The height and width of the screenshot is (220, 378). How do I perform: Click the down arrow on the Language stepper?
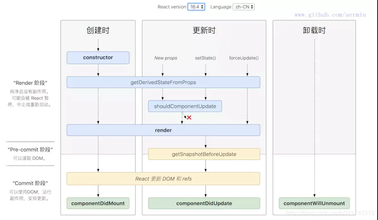(x=251, y=8)
